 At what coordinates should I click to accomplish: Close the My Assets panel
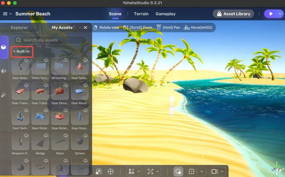coord(85,28)
